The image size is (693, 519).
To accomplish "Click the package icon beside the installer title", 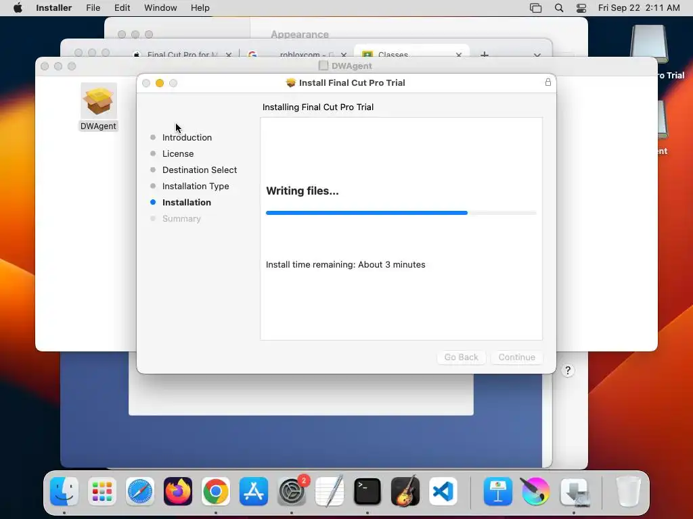I will [290, 82].
